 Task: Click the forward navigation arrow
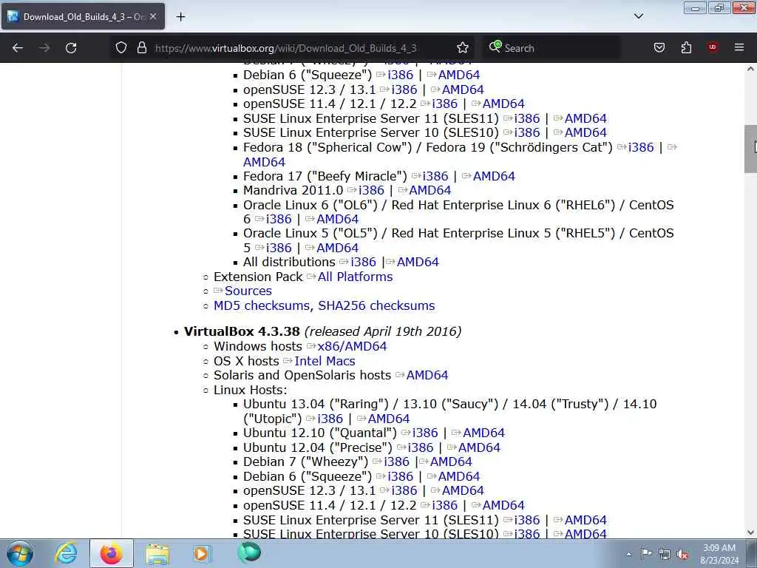(x=44, y=48)
